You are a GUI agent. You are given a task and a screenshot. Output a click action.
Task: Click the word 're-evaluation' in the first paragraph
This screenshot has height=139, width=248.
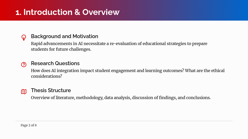tap(123, 44)
